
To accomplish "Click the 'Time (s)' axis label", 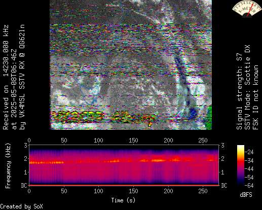I will point(123,200).
